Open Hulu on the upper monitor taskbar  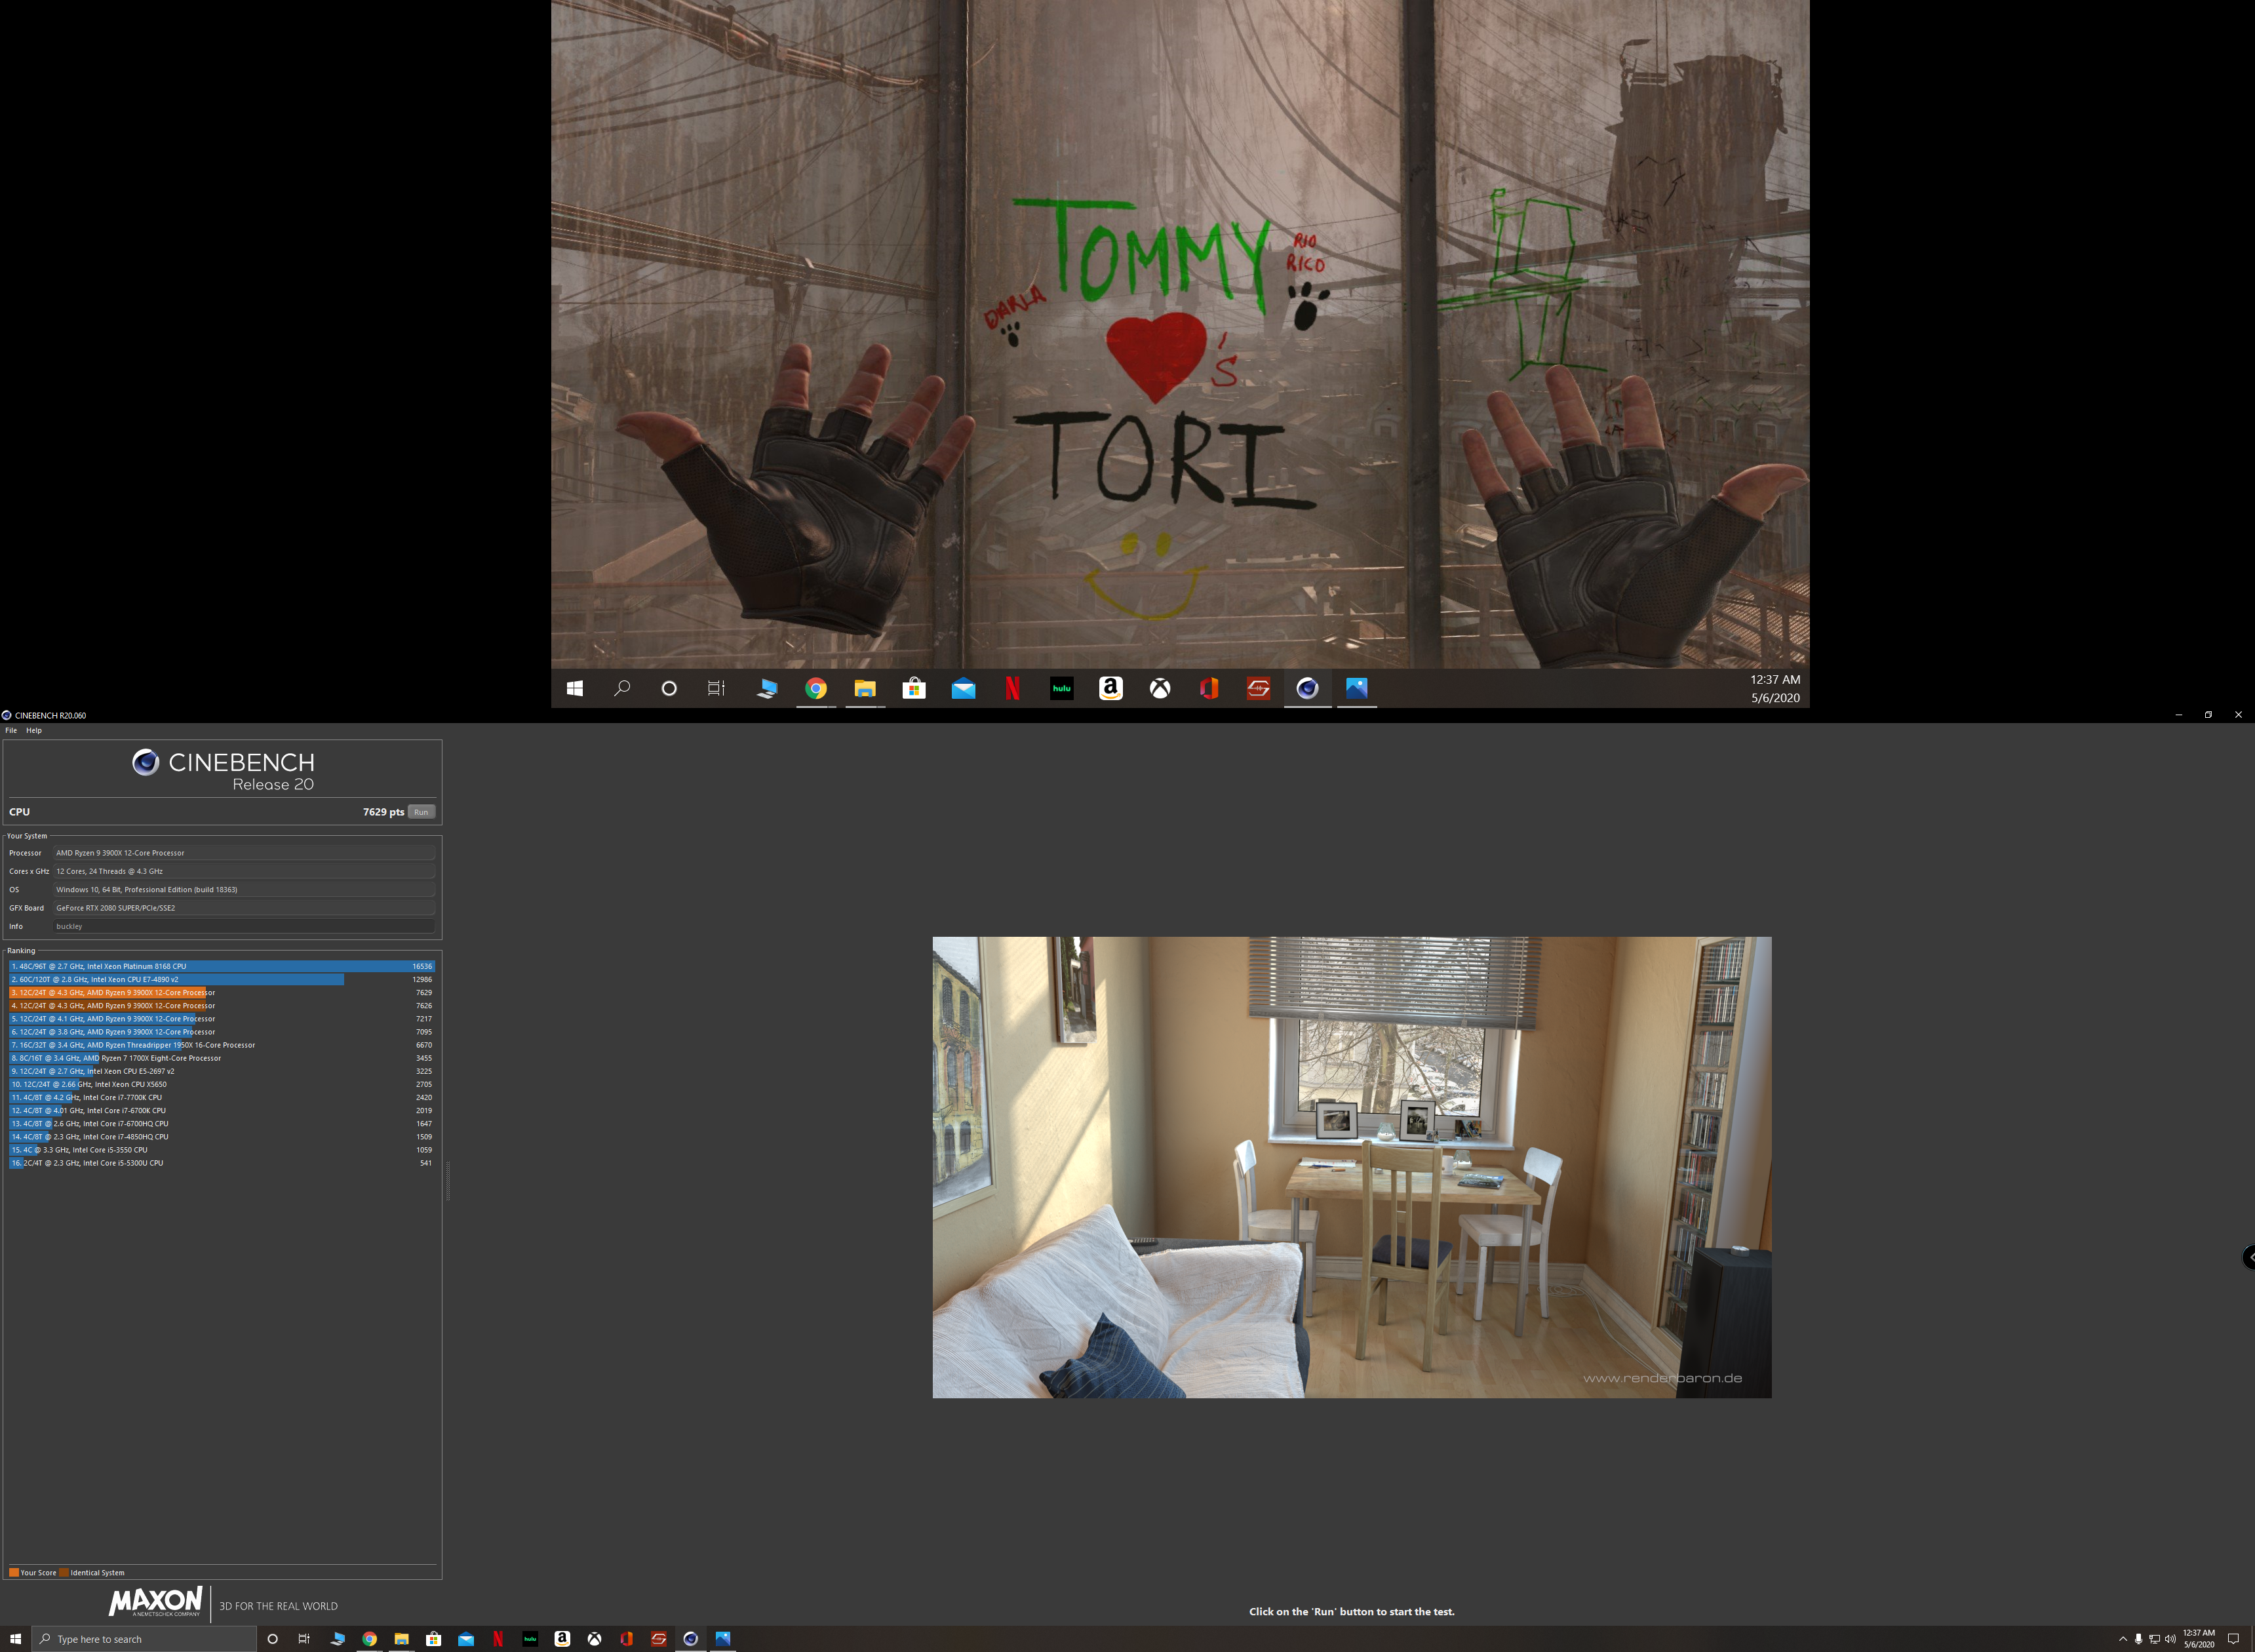click(x=1061, y=688)
